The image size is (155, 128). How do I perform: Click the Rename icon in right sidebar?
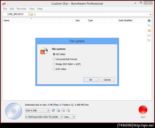click(149, 35)
